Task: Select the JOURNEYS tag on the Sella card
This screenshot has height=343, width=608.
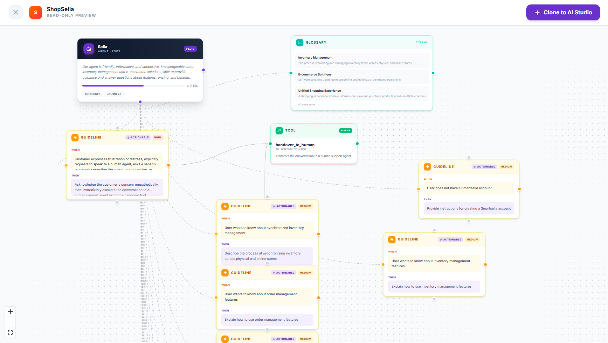Action: pyautogui.click(x=114, y=94)
